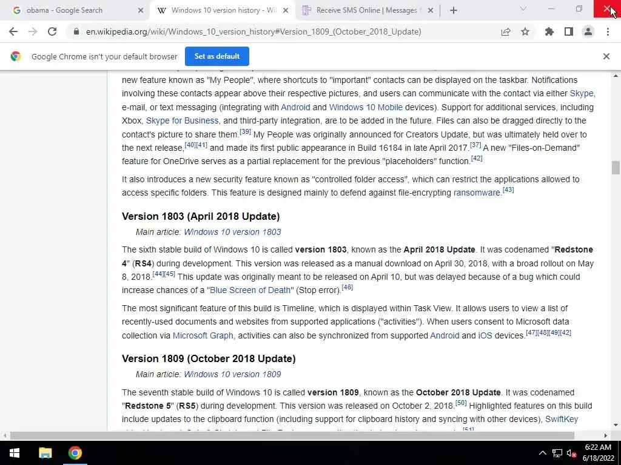Click the Set as default button
Viewport: 621px width, 465px height.
[217, 56]
